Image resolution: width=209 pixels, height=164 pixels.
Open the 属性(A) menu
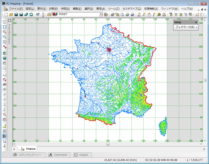point(101,9)
